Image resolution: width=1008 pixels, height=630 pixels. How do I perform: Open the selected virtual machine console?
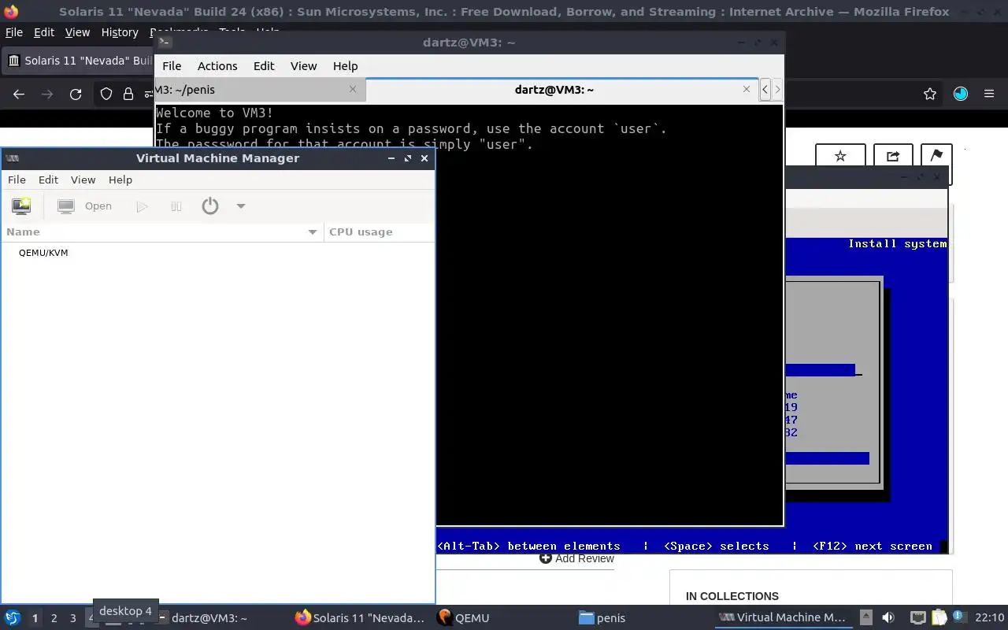click(85, 206)
